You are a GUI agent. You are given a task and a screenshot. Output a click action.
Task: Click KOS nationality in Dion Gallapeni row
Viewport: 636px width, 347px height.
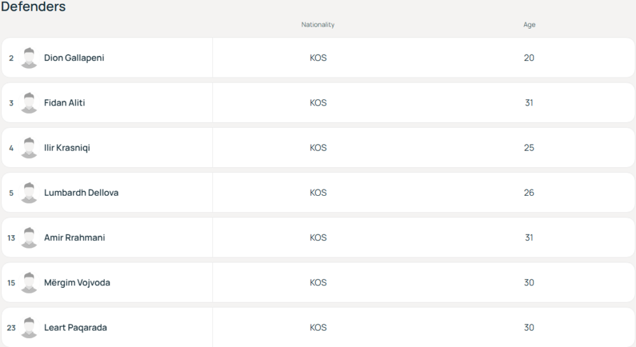(x=318, y=58)
